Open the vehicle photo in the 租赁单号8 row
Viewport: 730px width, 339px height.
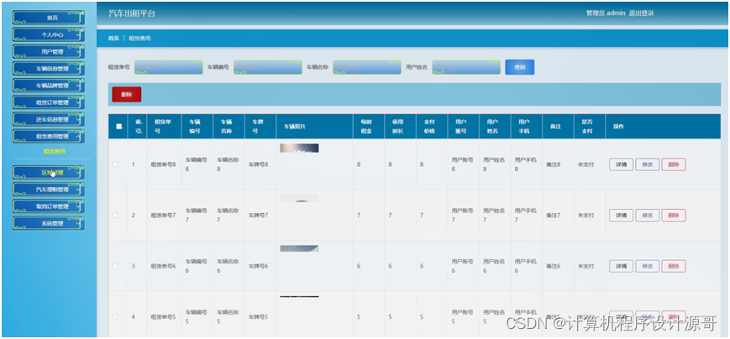[299, 148]
